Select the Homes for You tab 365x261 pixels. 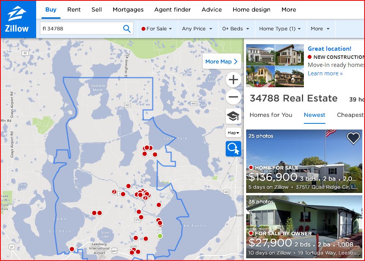(x=271, y=115)
